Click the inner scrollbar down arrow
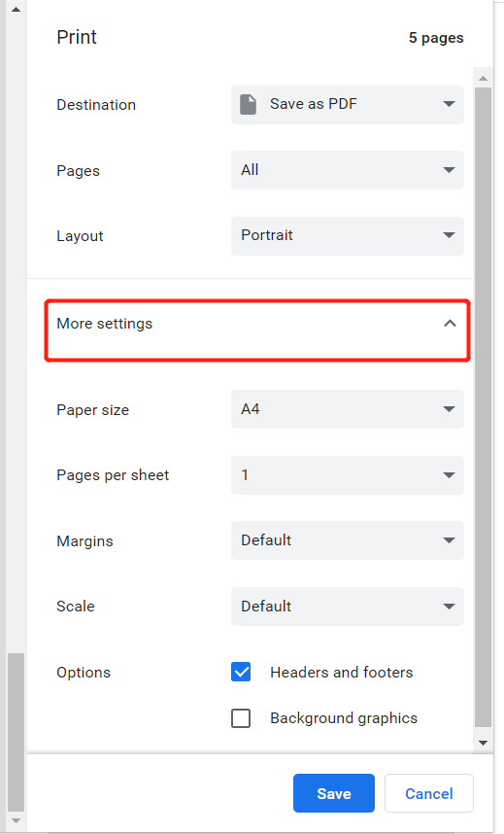The image size is (504, 834). [x=483, y=743]
